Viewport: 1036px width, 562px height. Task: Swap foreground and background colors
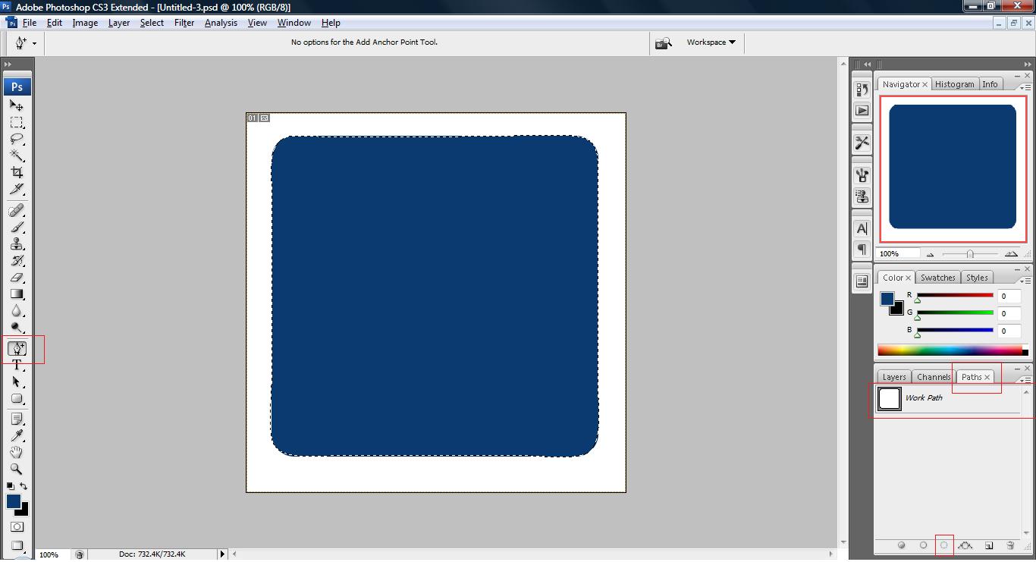coord(24,486)
